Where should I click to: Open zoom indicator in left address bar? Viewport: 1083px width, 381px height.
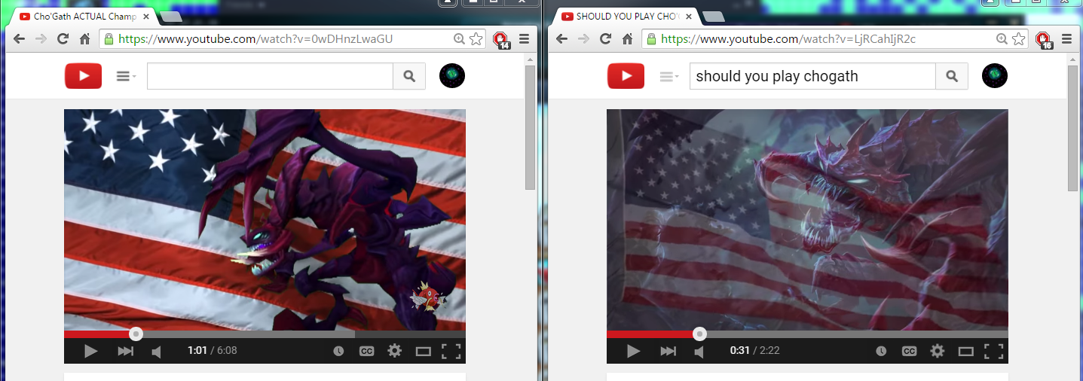[459, 39]
